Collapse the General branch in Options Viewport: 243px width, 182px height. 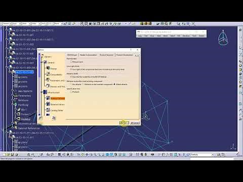[x=42, y=63]
